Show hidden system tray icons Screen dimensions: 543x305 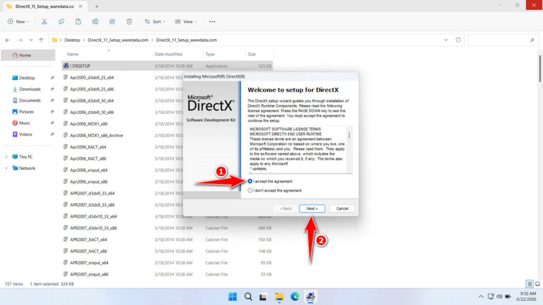pos(481,297)
